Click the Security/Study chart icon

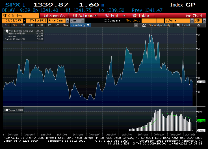coord(144,25)
